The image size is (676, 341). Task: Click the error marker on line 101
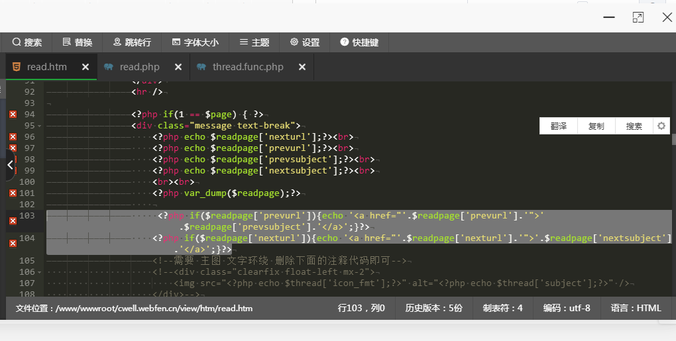(13, 193)
